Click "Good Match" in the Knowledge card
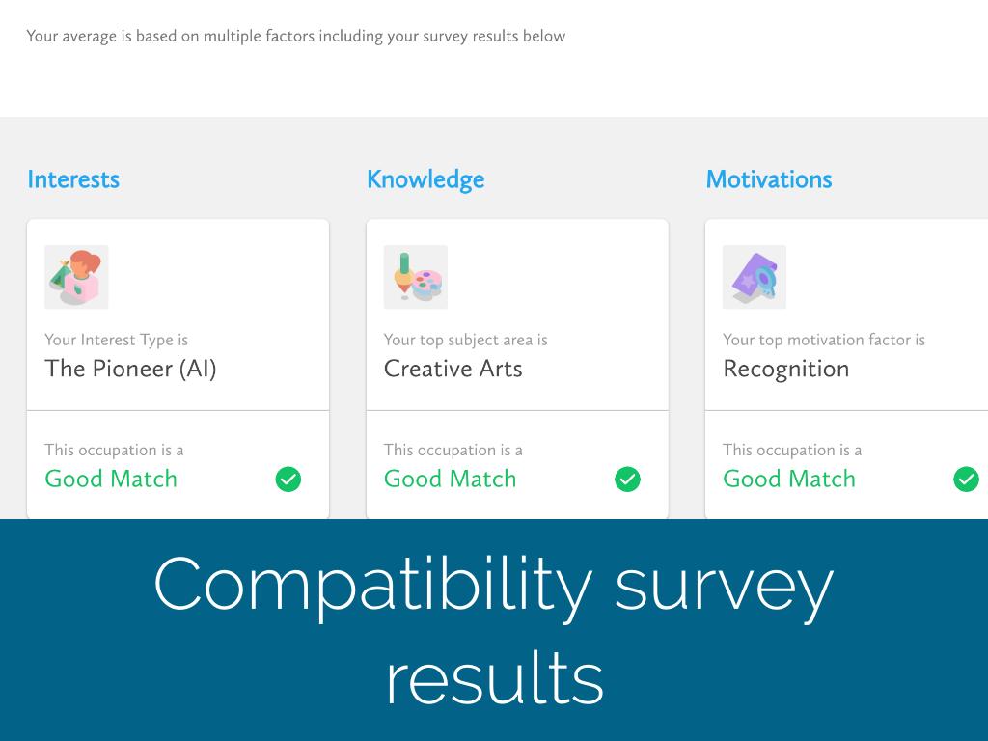This screenshot has height=741, width=988. pos(450,479)
